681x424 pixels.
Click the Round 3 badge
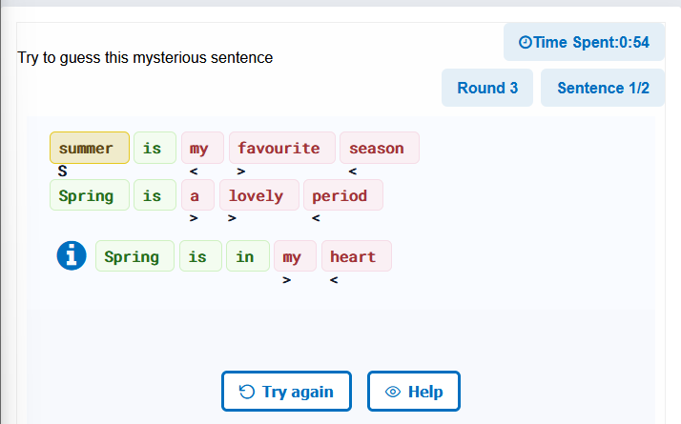(x=487, y=88)
